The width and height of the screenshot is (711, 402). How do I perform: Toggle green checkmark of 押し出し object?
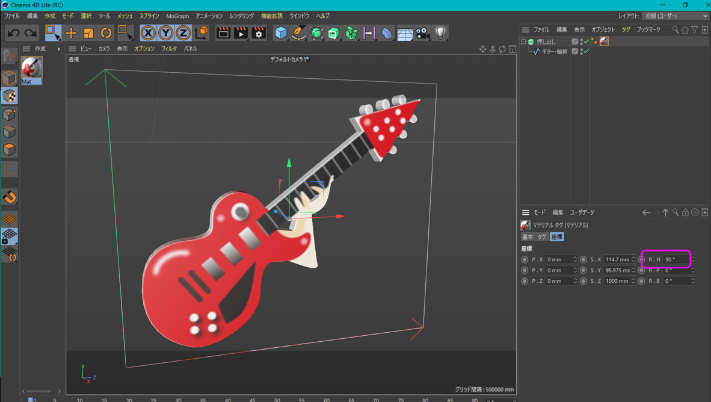[586, 42]
